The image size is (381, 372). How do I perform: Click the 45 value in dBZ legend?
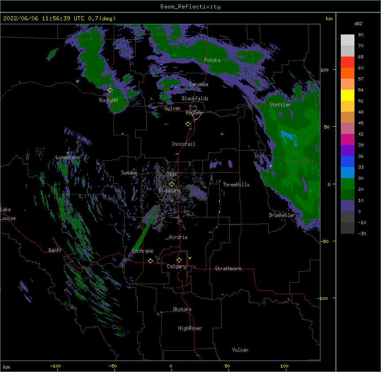361,123
